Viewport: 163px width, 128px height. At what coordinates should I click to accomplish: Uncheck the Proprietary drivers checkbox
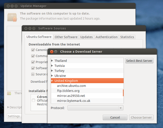point(33,62)
